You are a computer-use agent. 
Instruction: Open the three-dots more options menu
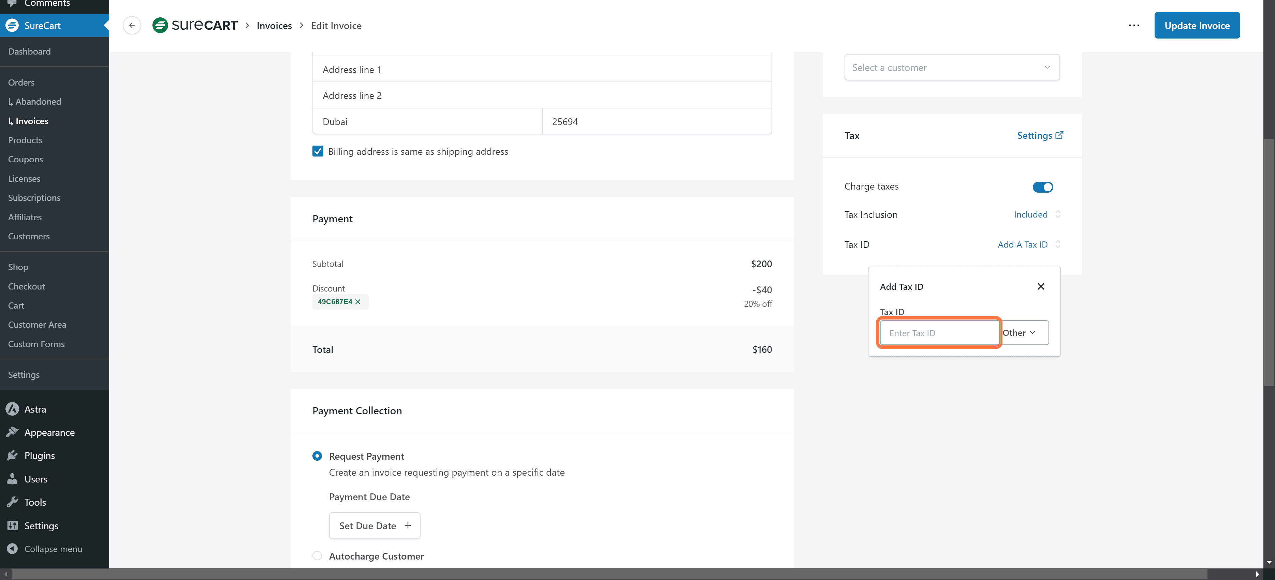(x=1133, y=25)
